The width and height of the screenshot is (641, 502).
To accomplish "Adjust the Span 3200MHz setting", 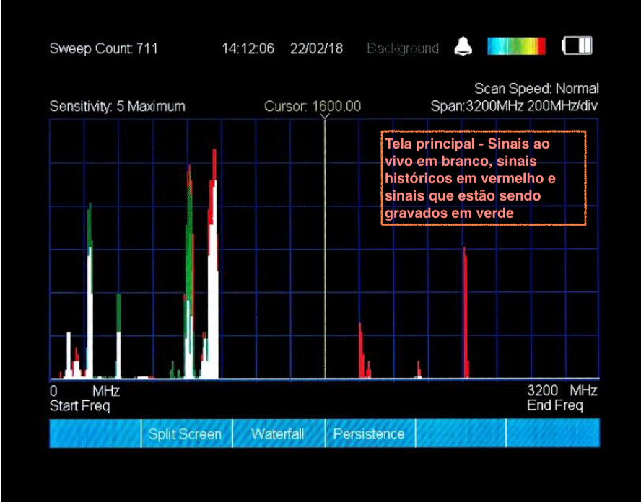I will pos(514,106).
